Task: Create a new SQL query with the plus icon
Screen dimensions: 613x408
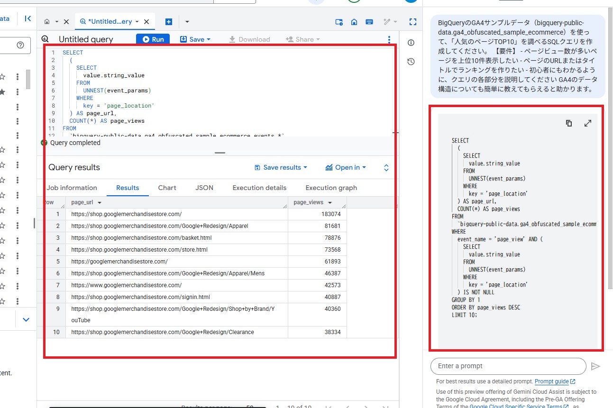Action: tap(169, 22)
